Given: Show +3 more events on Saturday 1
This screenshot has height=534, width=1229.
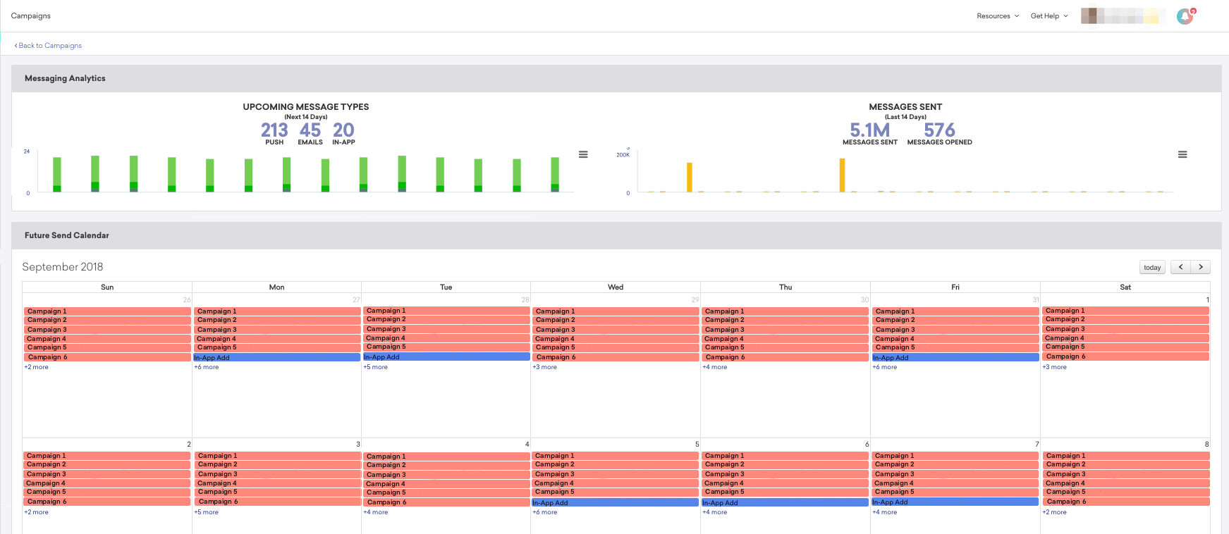Looking at the screenshot, I should (x=1055, y=367).
